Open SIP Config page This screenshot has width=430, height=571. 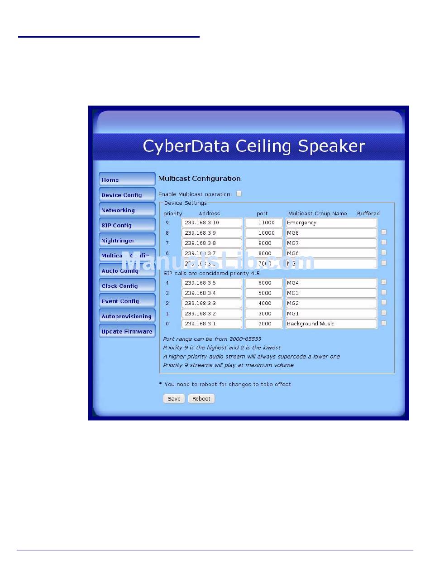pyautogui.click(x=127, y=225)
